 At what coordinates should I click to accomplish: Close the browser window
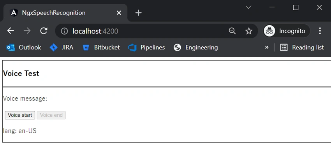(x=319, y=7)
